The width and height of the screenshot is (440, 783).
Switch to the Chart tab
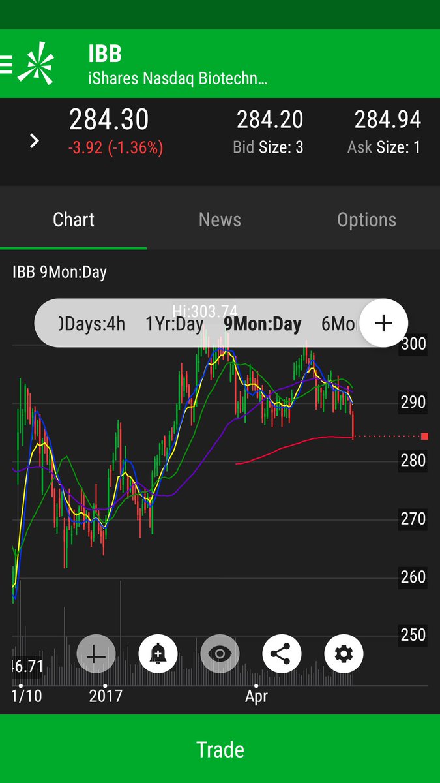pyautogui.click(x=74, y=219)
